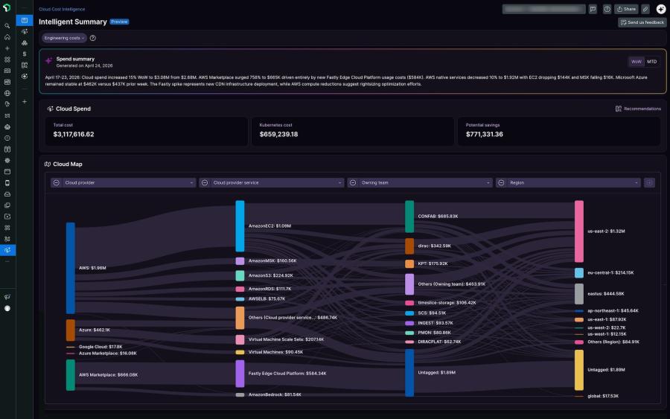Click the eastus: $444.58K region label
This screenshot has height=419, width=670.
click(605, 293)
